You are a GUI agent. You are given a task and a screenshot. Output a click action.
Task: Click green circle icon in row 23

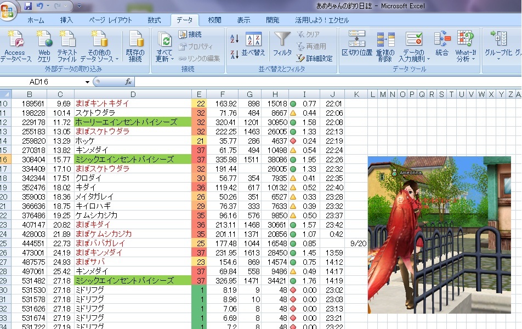click(x=293, y=225)
